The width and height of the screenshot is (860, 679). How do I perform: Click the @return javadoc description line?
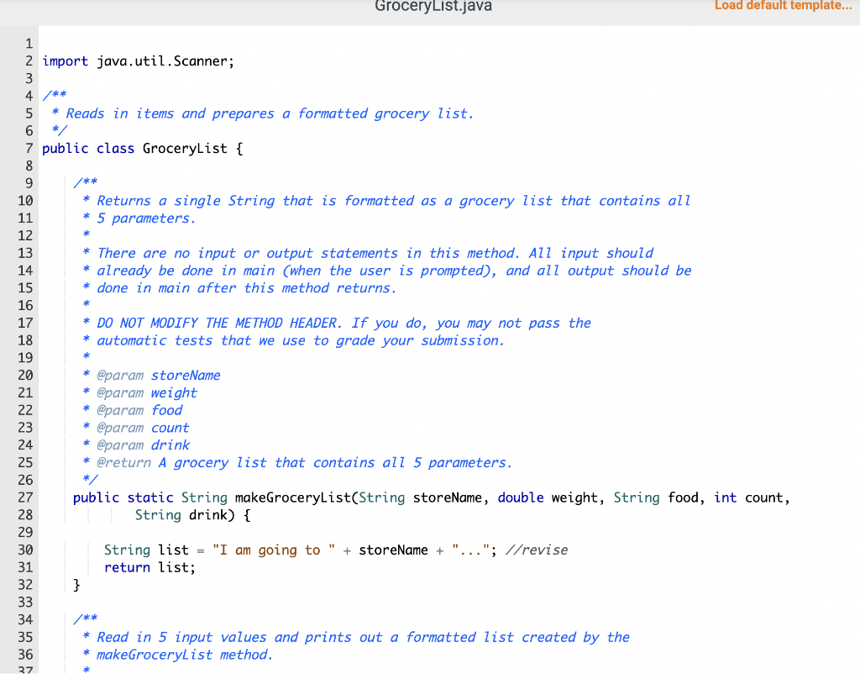coord(252,462)
